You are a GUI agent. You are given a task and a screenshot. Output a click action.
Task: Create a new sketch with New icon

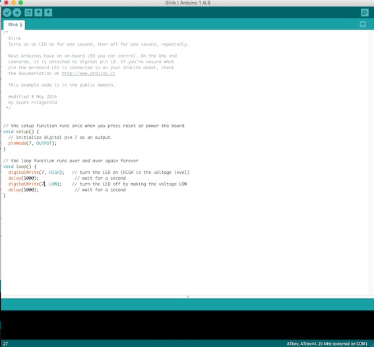[28, 13]
